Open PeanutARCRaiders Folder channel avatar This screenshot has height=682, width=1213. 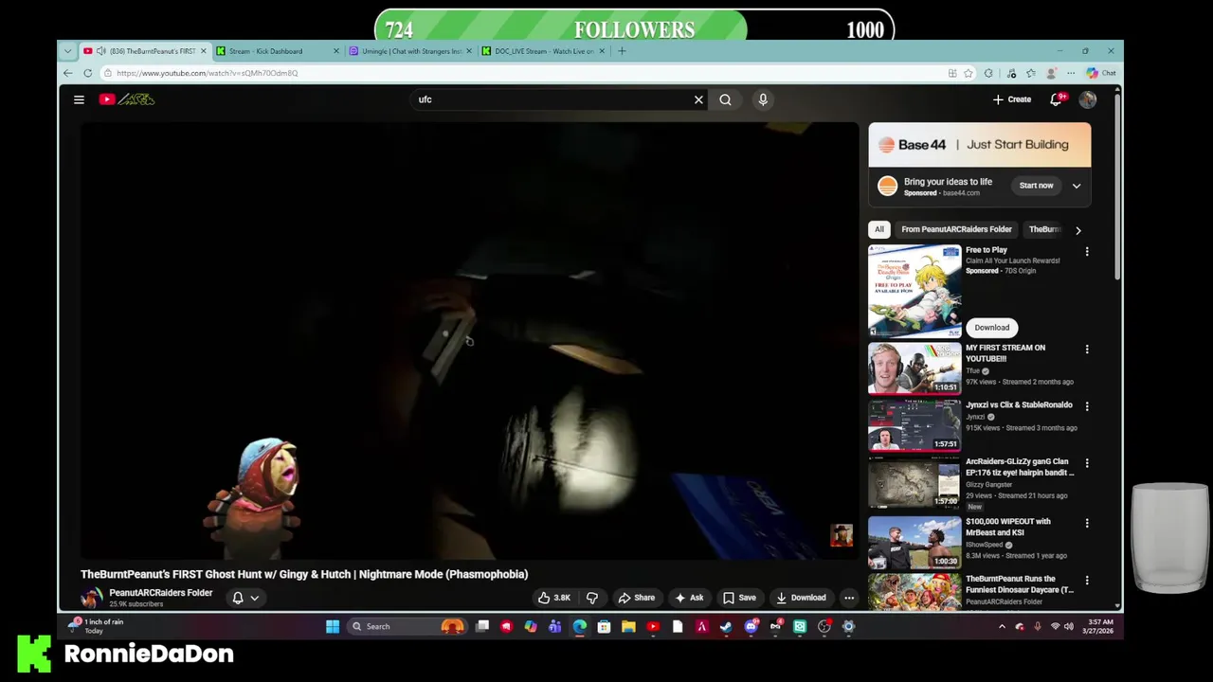pyautogui.click(x=91, y=598)
